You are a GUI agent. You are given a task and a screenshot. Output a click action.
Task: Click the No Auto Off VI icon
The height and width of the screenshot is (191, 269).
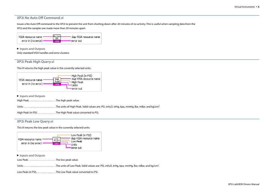(57, 38)
